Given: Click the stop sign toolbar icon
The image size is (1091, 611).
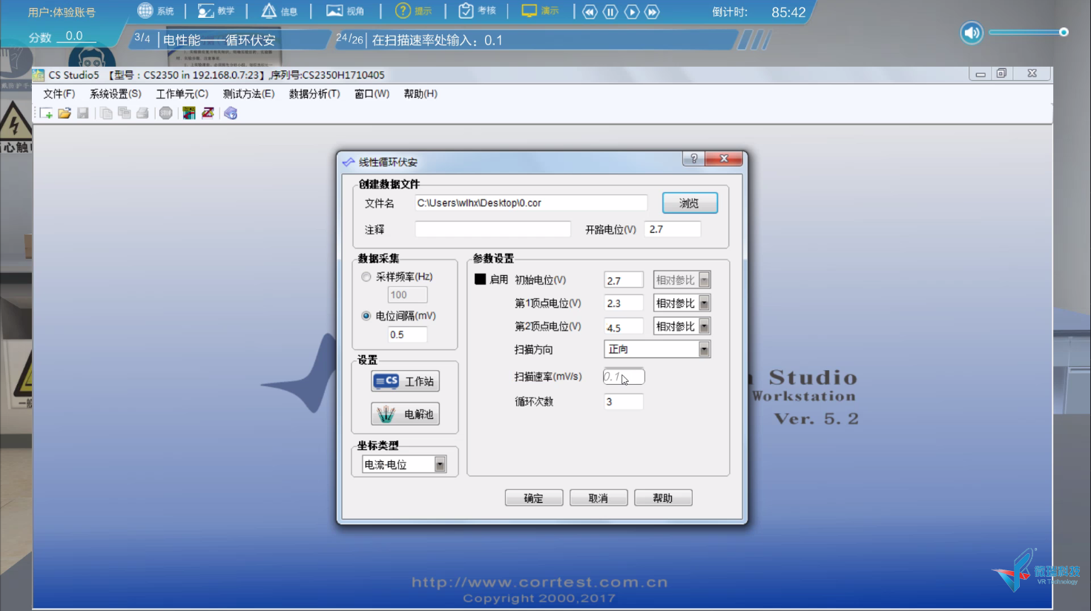Looking at the screenshot, I should tap(166, 113).
